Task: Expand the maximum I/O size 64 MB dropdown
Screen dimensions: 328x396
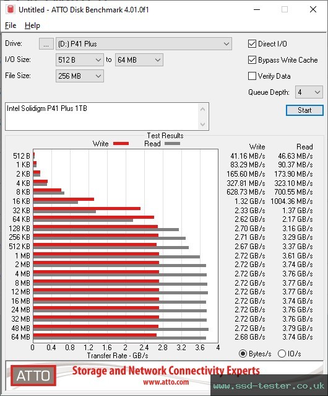Action: (139, 60)
